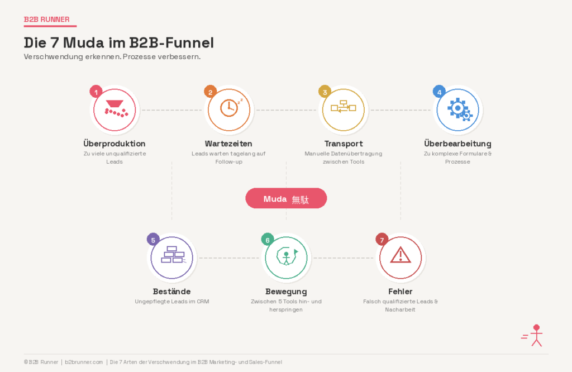
Task: Click the pink underline swatch below B2B RUNNER
Action: 50,25
